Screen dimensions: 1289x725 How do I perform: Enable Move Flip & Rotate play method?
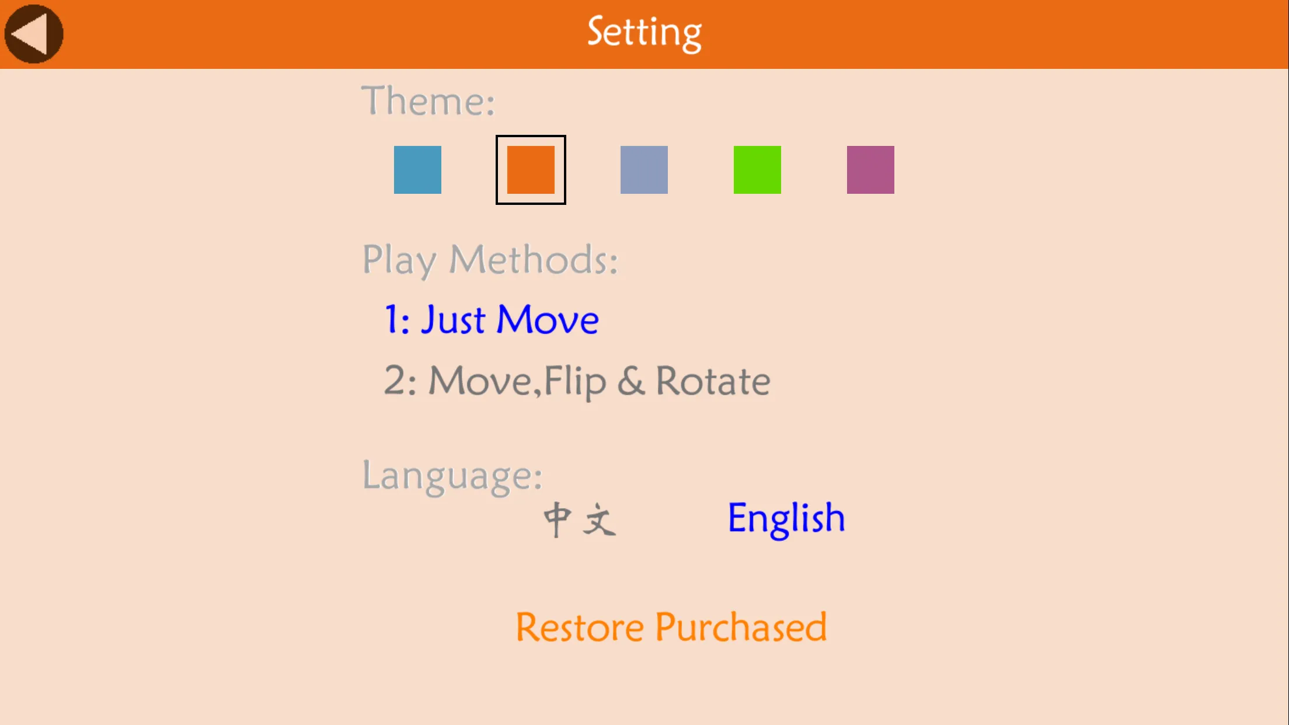pyautogui.click(x=576, y=380)
